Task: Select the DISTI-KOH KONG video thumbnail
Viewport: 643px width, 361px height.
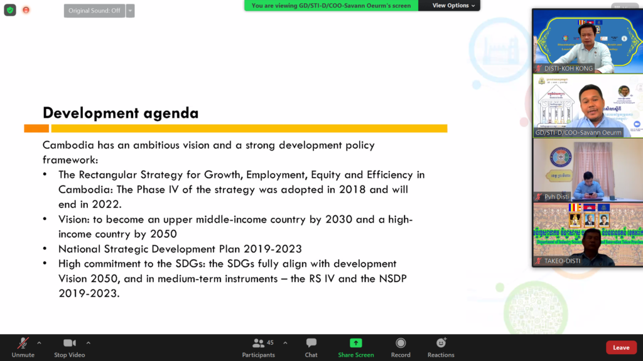Action: tap(587, 41)
